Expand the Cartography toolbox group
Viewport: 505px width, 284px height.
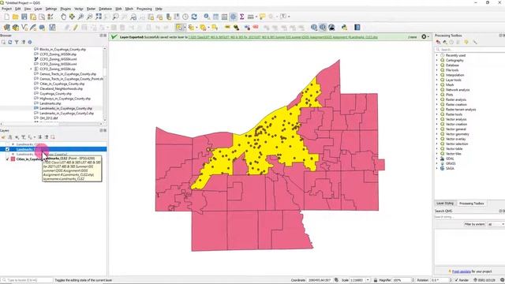click(x=437, y=60)
